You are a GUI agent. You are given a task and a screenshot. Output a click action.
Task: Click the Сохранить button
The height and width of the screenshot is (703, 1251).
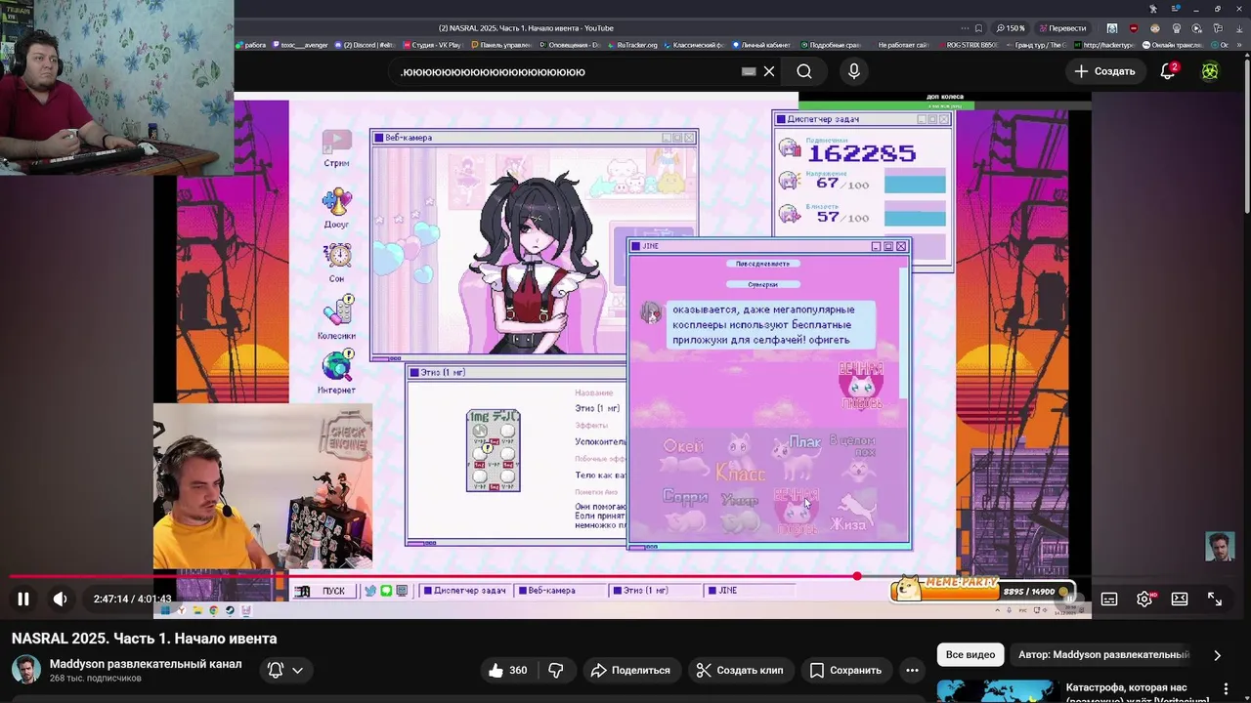(x=845, y=670)
